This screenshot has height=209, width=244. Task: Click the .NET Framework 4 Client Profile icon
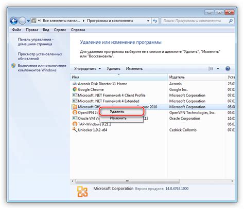pos(75,95)
